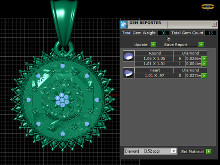Click the quantity 1 cell
Screen dimensions: 220x165
[x=180, y=64]
